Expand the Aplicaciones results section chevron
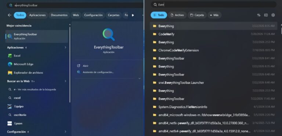 pyautogui.click(x=65, y=48)
